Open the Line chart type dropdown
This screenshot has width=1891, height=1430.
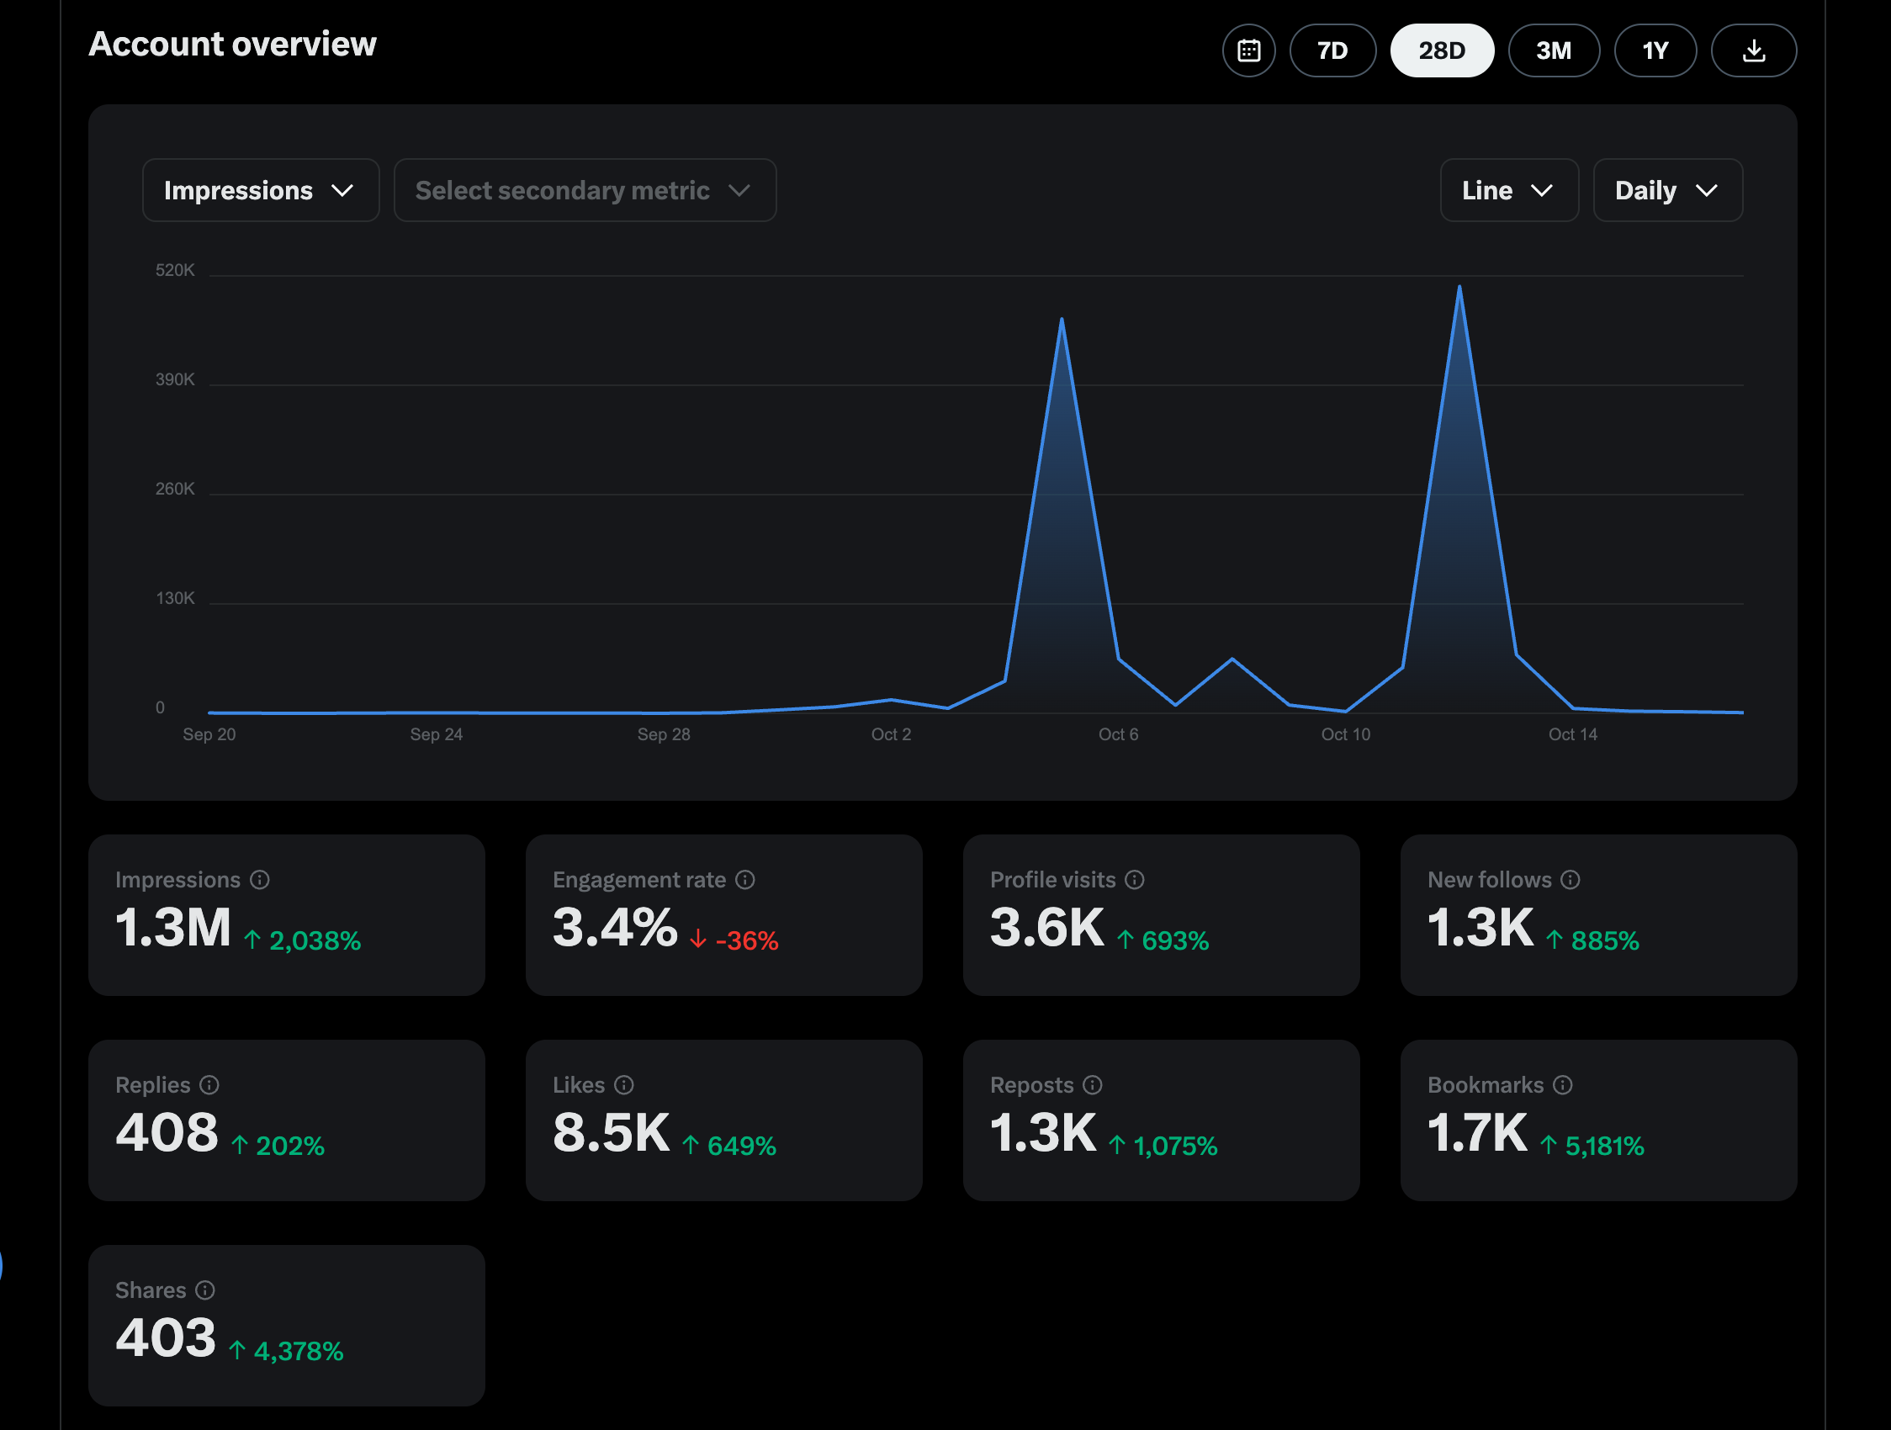[x=1508, y=190]
